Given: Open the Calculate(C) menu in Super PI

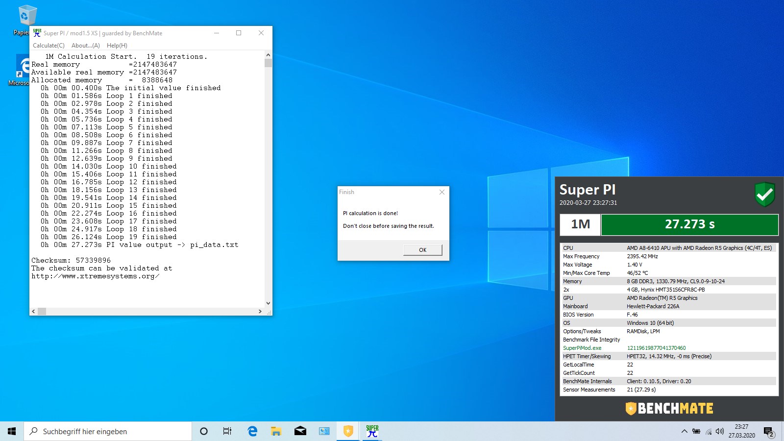Looking at the screenshot, I should click(49, 46).
